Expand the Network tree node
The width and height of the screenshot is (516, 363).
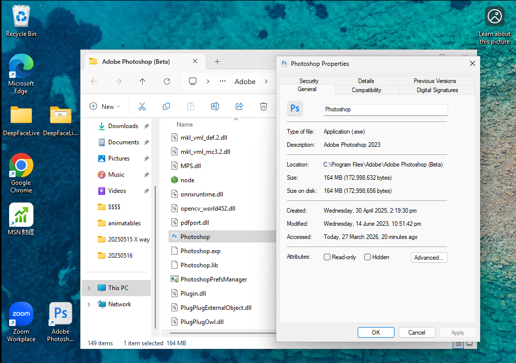click(x=89, y=304)
